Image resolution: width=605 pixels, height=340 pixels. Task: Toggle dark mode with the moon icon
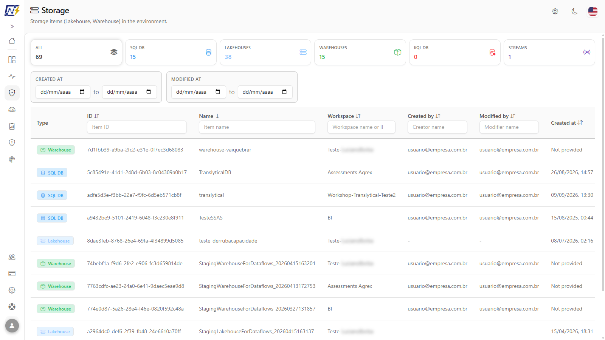(x=574, y=11)
